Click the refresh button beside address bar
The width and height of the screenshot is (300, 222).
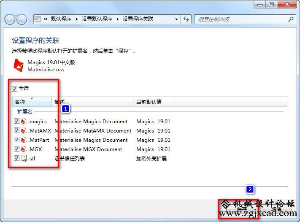coord(186,19)
